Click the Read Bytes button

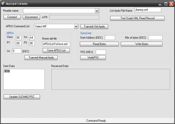coord(99,44)
